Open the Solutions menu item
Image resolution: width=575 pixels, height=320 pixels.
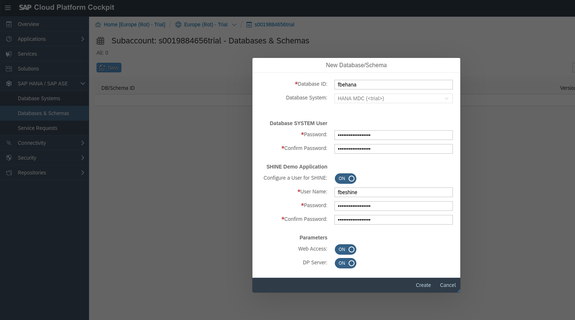(45, 69)
